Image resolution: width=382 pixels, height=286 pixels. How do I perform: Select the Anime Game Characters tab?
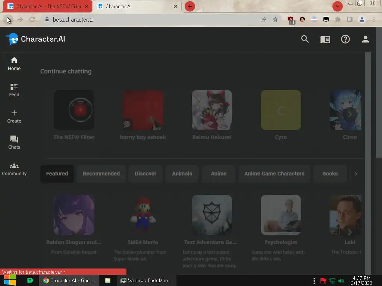click(x=274, y=174)
